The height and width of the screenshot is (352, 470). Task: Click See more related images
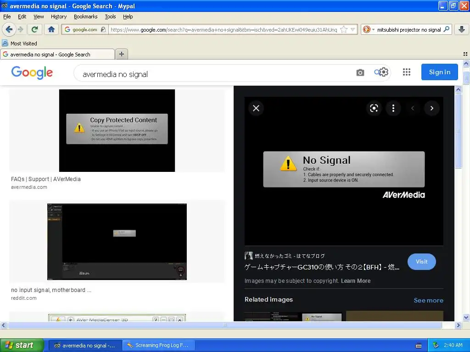click(428, 300)
